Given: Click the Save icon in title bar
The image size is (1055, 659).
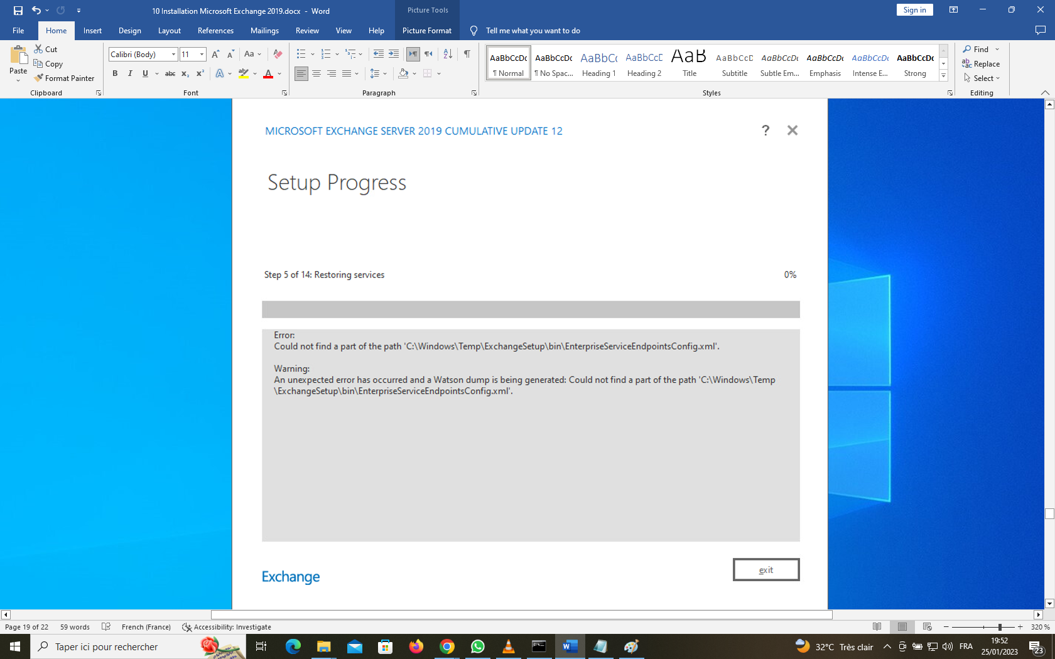Looking at the screenshot, I should click(18, 11).
